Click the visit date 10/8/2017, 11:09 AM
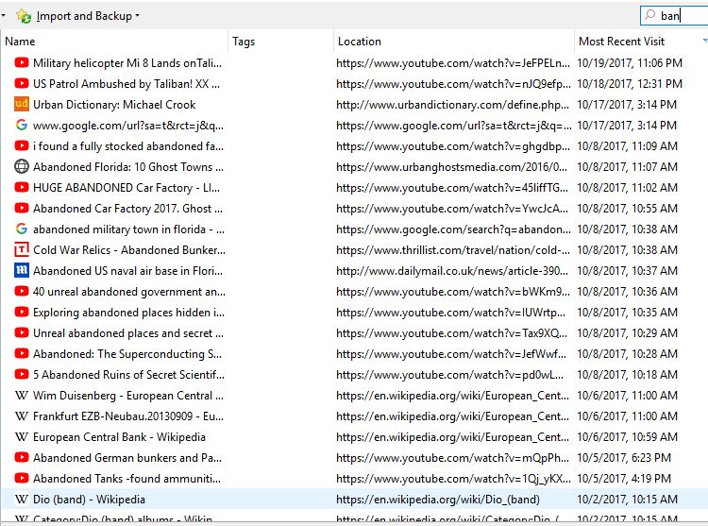Screen dimensions: 708x526 click(628, 146)
